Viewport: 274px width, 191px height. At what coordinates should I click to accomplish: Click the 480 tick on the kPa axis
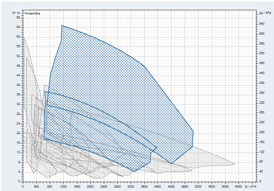(x=262, y=63)
